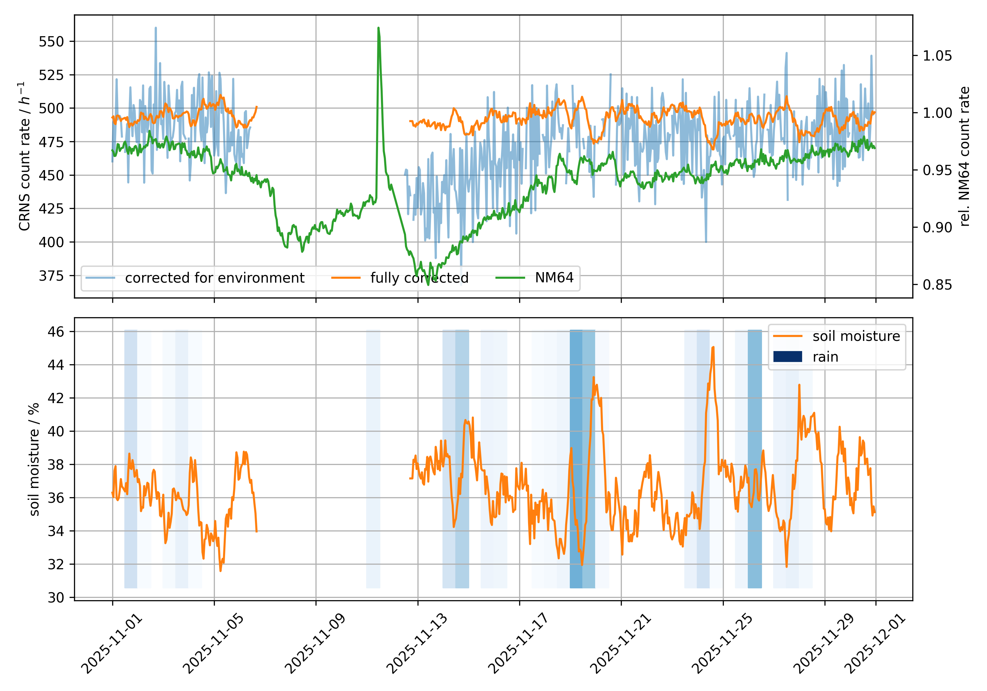The image size is (987, 691).
Task: Click the green NM64 legend line swatch
Action: tap(510, 278)
